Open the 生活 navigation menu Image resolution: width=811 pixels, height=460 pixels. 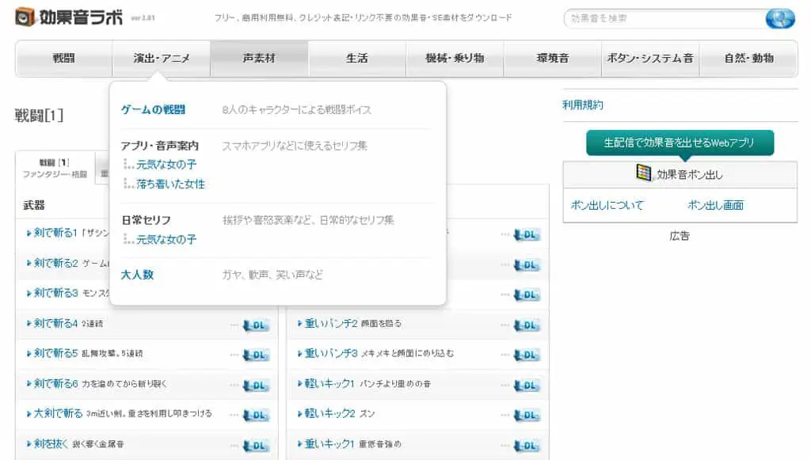coord(357,59)
